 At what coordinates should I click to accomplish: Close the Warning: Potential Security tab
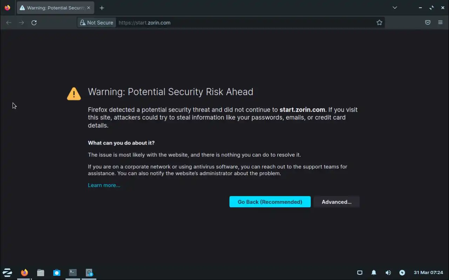(x=88, y=8)
